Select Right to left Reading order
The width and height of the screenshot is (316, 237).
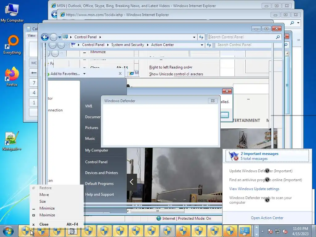pos(171,67)
